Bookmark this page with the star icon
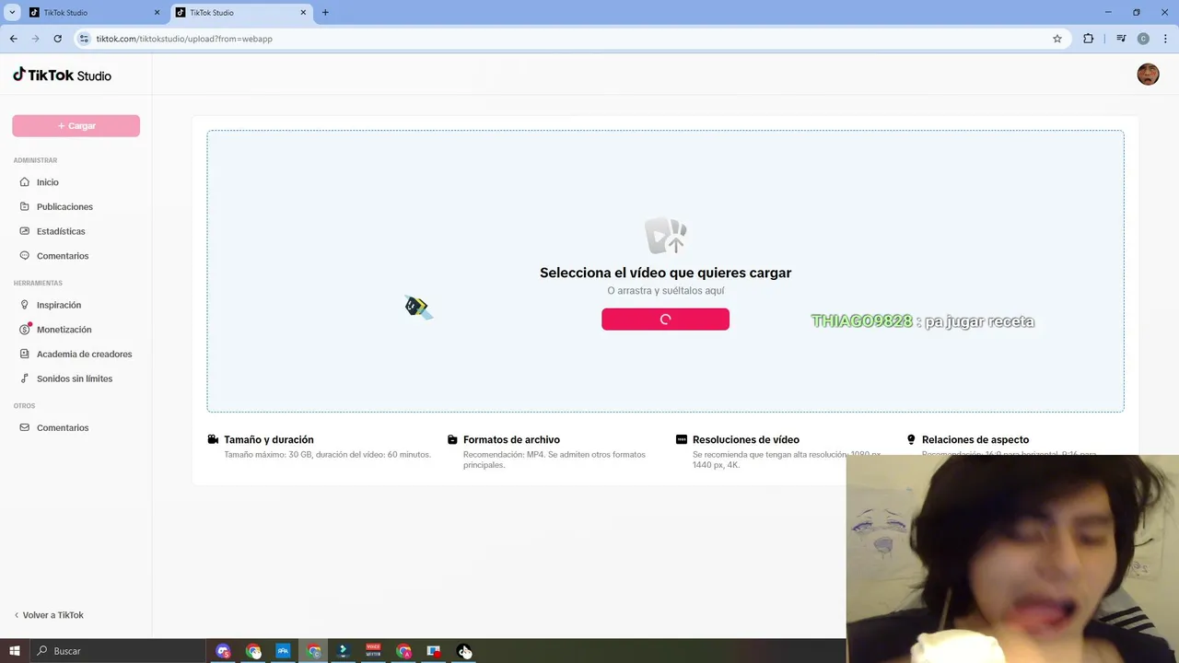1179x663 pixels. (x=1057, y=39)
